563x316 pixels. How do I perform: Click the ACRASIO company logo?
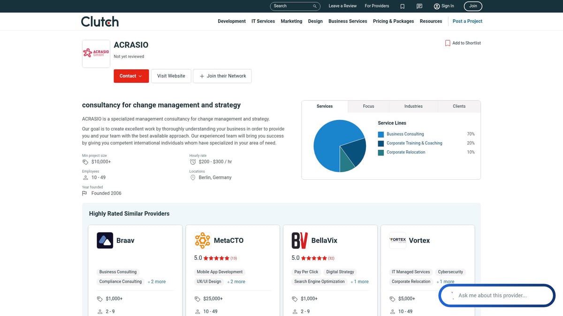tap(96, 54)
